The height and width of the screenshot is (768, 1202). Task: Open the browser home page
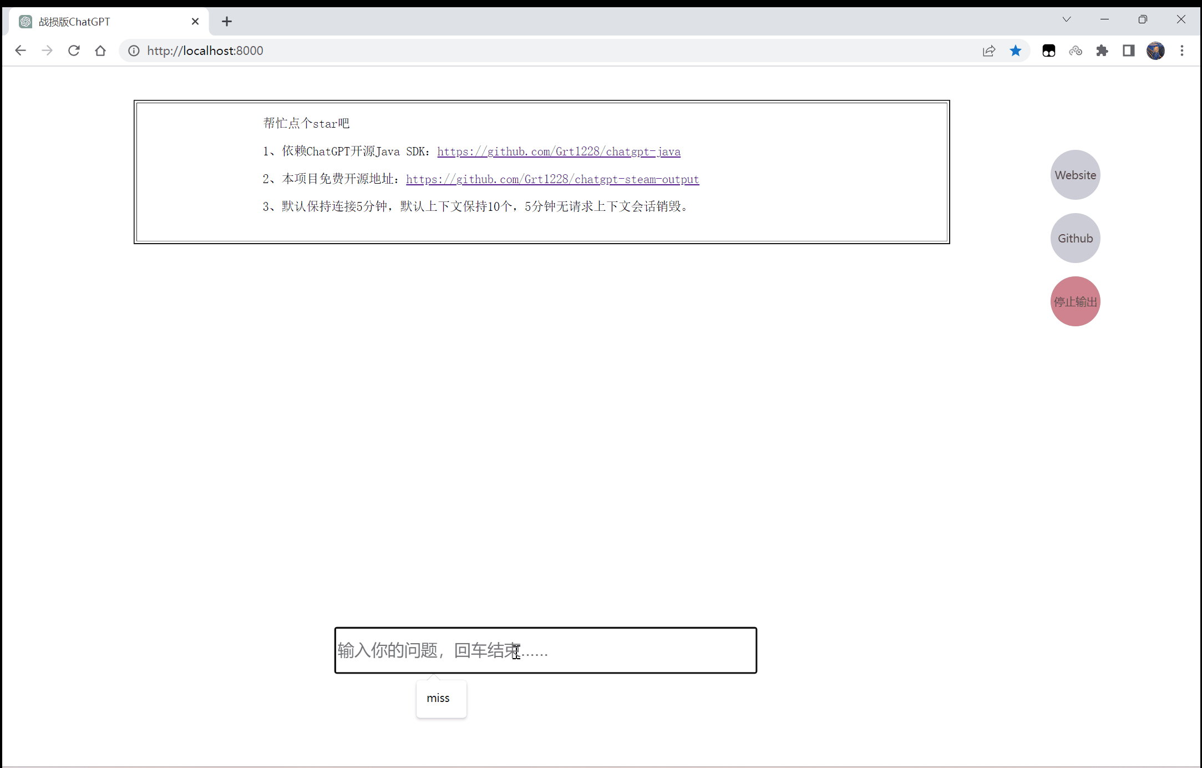tap(100, 50)
